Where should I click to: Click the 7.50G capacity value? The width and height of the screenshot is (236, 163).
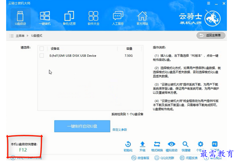pos(129,56)
